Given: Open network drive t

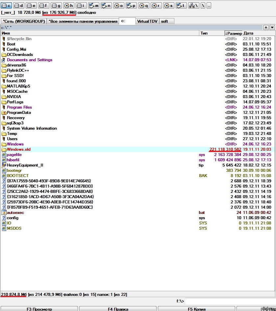Looking at the screenshot, I should pos(181,6).
